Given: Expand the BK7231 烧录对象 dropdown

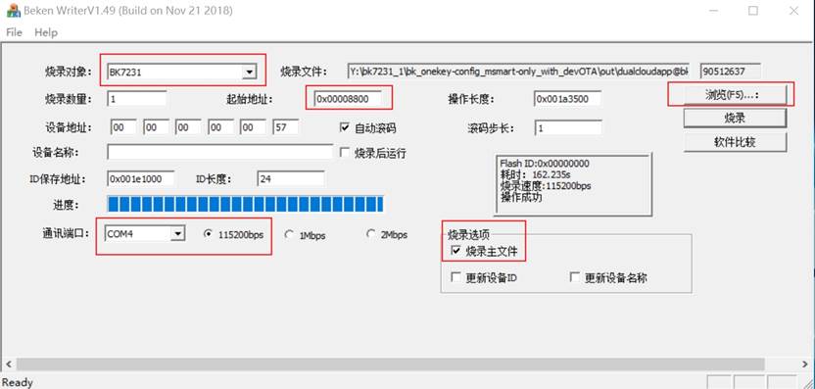Looking at the screenshot, I should coord(250,72).
